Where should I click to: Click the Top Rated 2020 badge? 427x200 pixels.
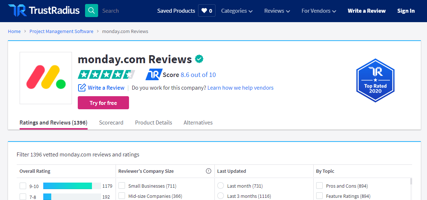[x=375, y=80]
